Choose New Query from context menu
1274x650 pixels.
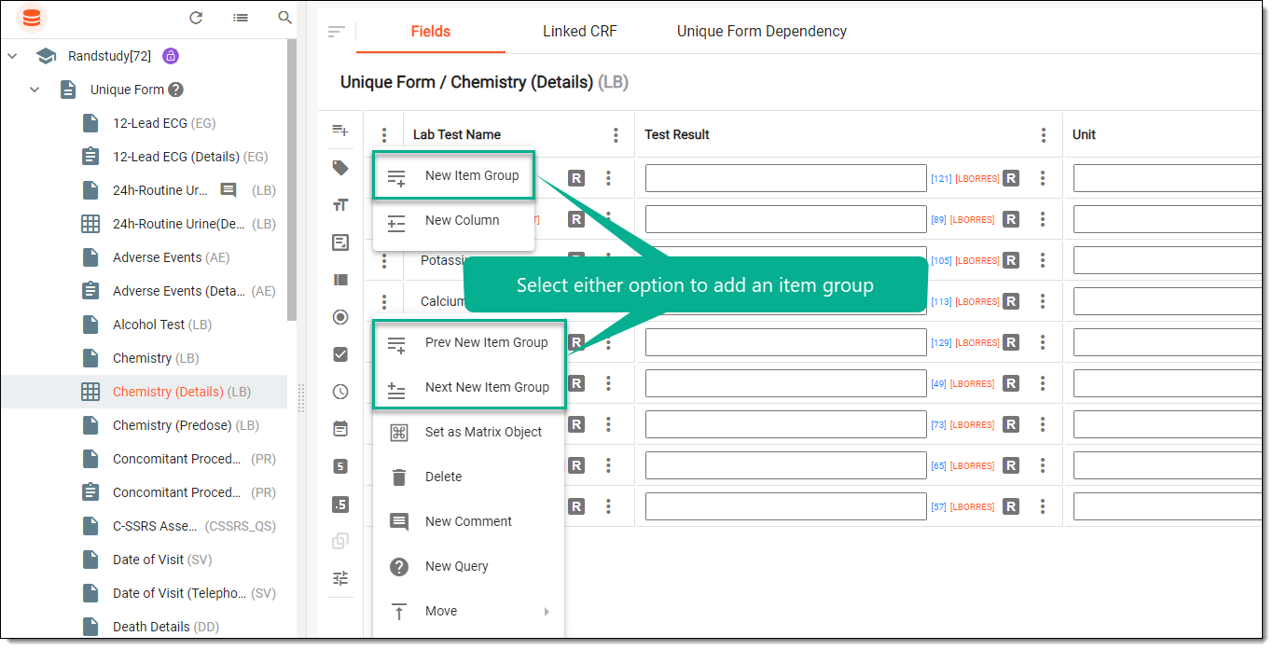pos(469,566)
